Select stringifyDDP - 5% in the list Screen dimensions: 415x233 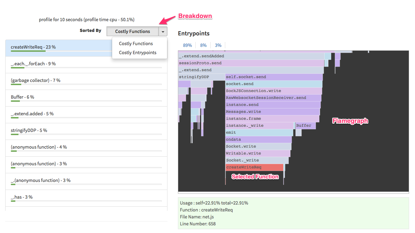29,130
